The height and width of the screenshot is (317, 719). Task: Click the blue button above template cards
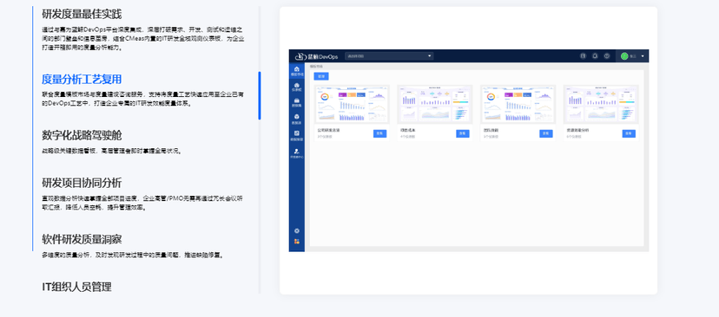321,76
